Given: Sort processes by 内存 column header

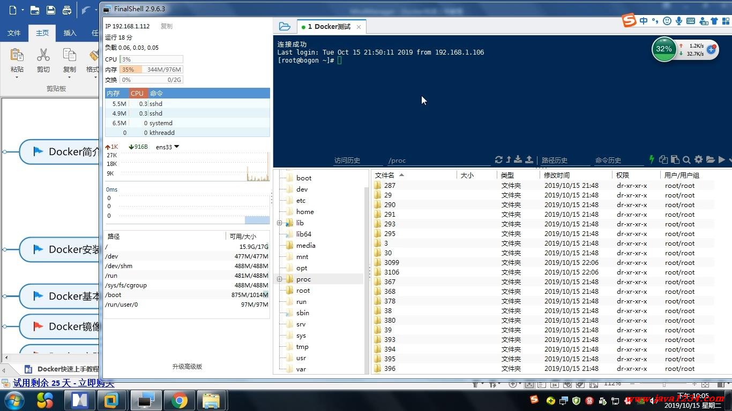Looking at the screenshot, I should [117, 93].
